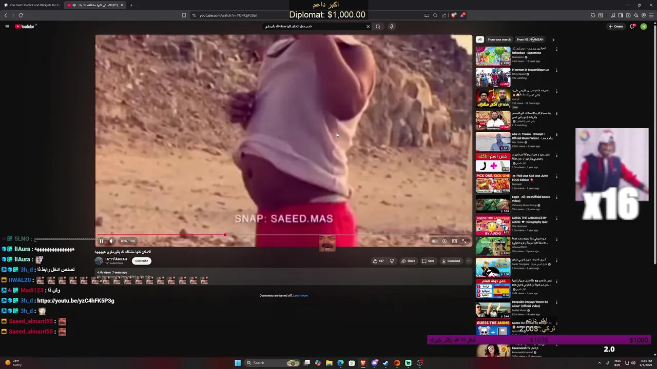Switch to the ChatBot and Widgets browser tab
657x369 pixels.
coord(32,5)
